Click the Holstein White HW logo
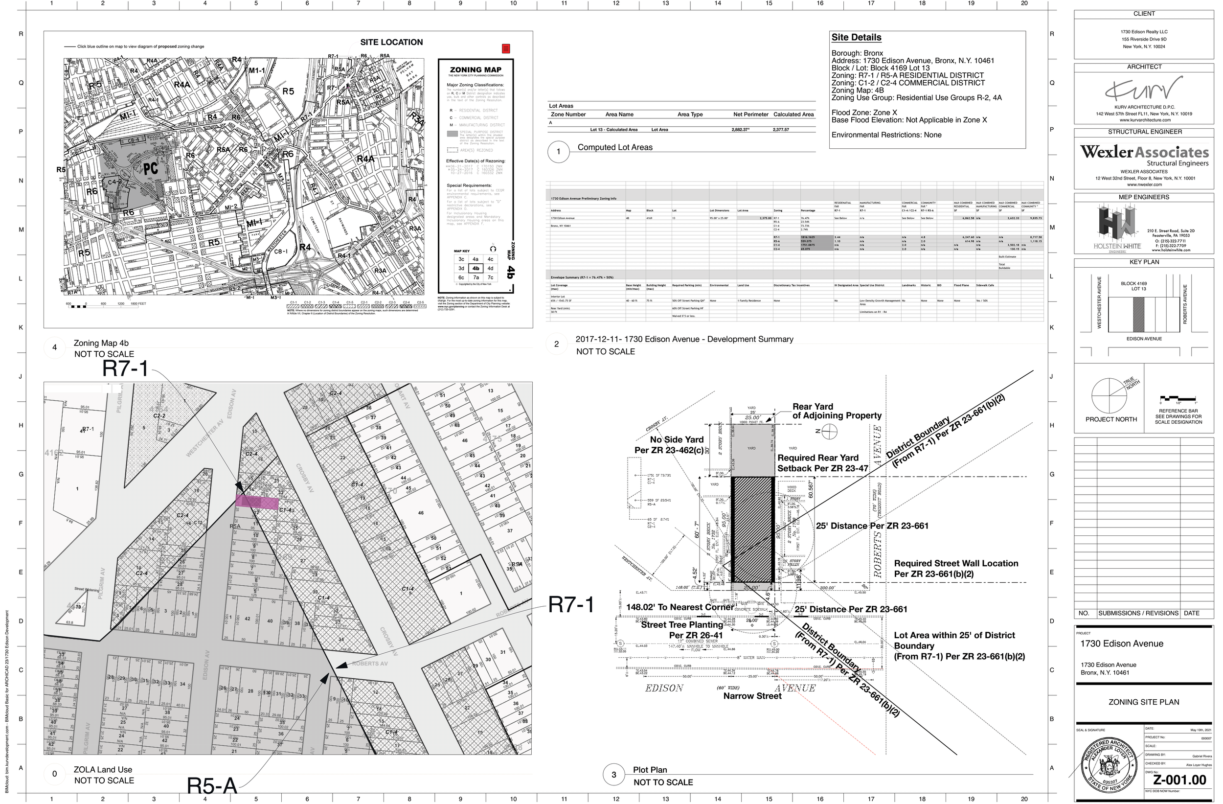 [1117, 228]
